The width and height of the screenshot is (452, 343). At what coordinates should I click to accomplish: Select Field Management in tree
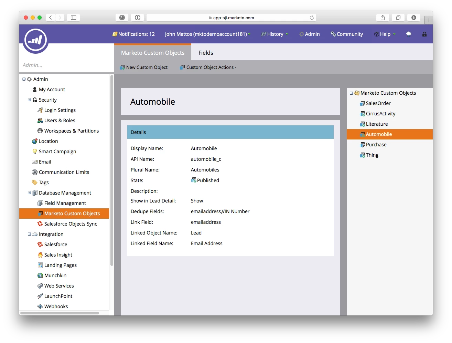pos(65,203)
